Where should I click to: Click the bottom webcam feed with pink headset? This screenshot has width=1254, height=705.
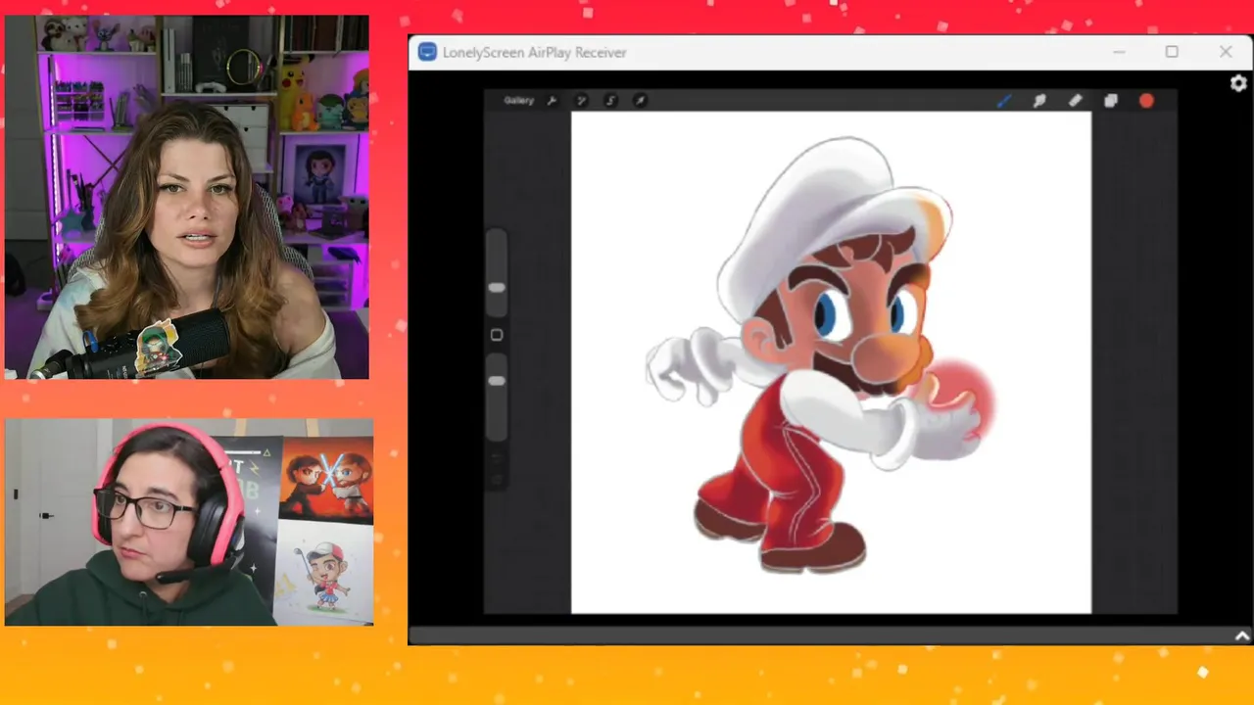click(189, 522)
